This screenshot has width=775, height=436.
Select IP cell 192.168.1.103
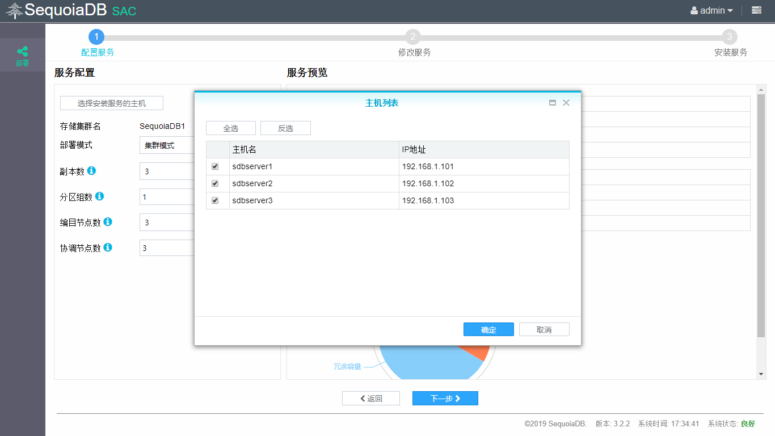click(x=484, y=200)
